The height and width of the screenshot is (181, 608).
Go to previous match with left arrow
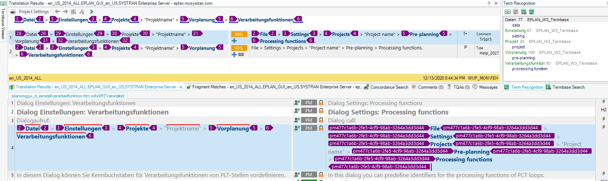57,12
